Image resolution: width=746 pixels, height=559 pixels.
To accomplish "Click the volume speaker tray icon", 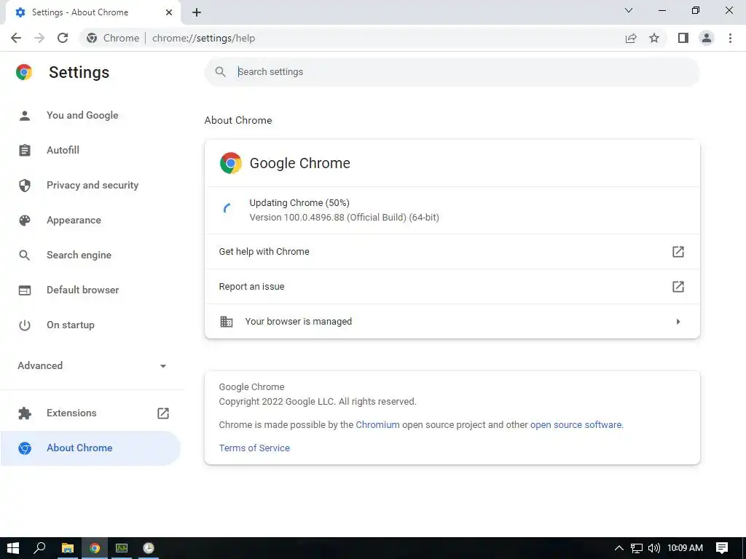I will tap(653, 548).
